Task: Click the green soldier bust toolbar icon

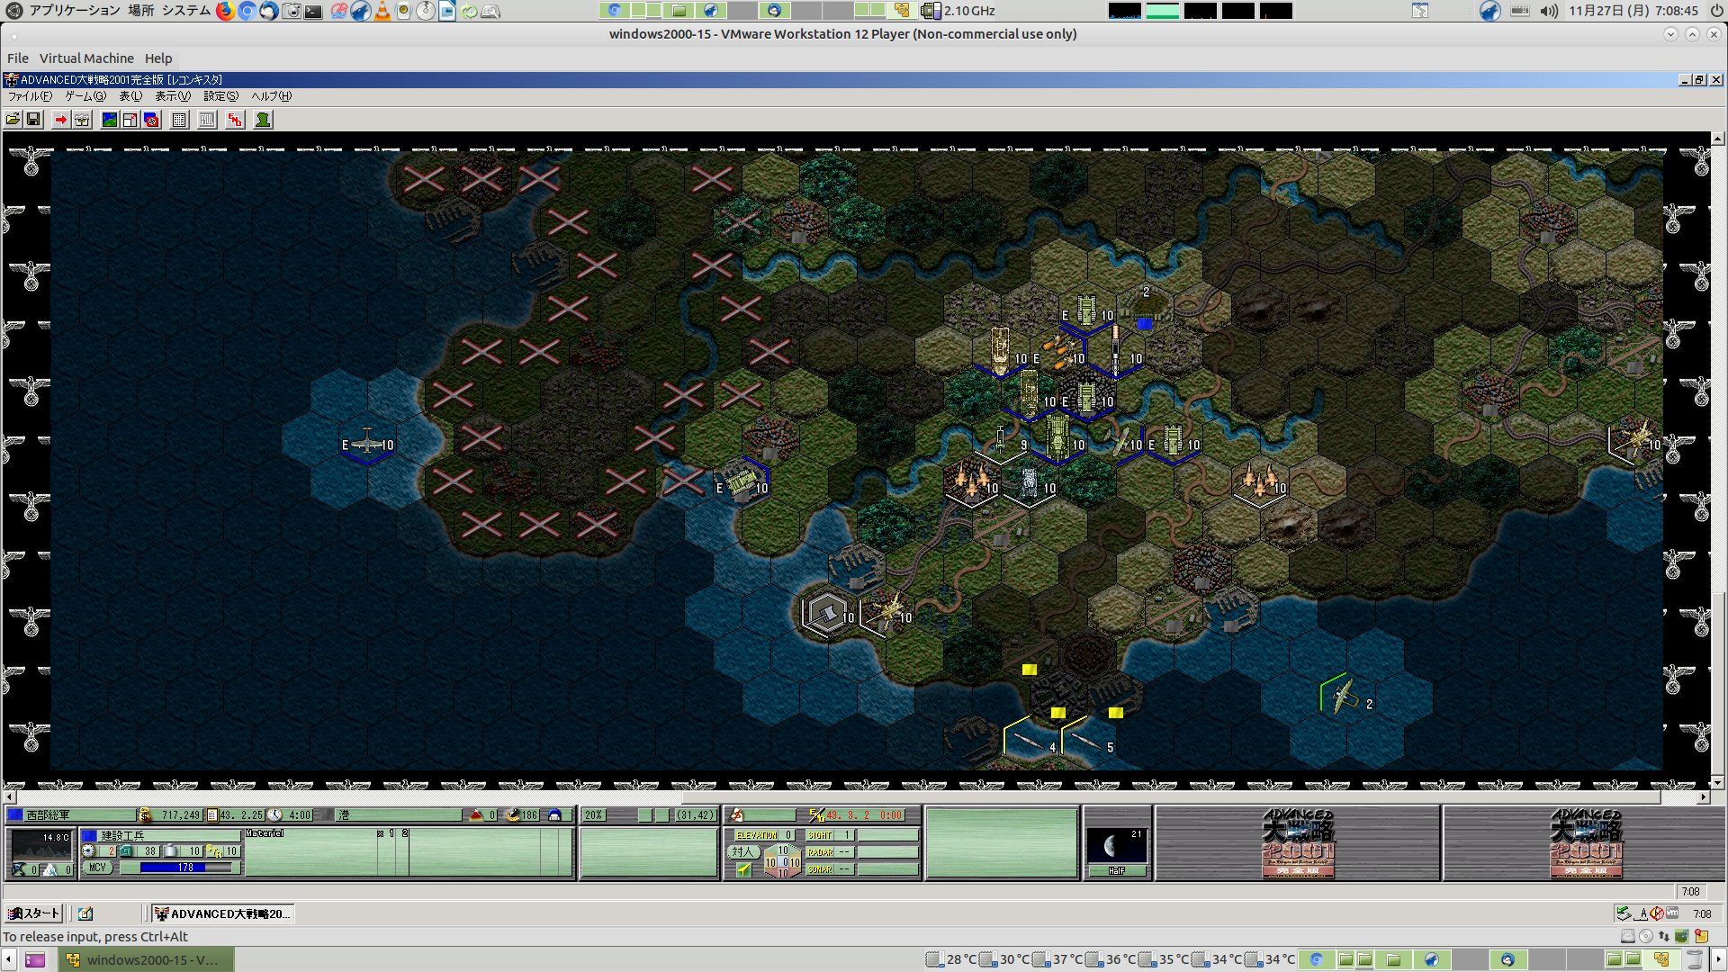Action: pyautogui.click(x=263, y=120)
